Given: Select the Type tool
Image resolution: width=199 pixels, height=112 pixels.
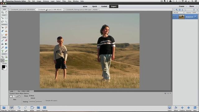Looking at the screenshot, I should pyautogui.click(x=2, y=51).
